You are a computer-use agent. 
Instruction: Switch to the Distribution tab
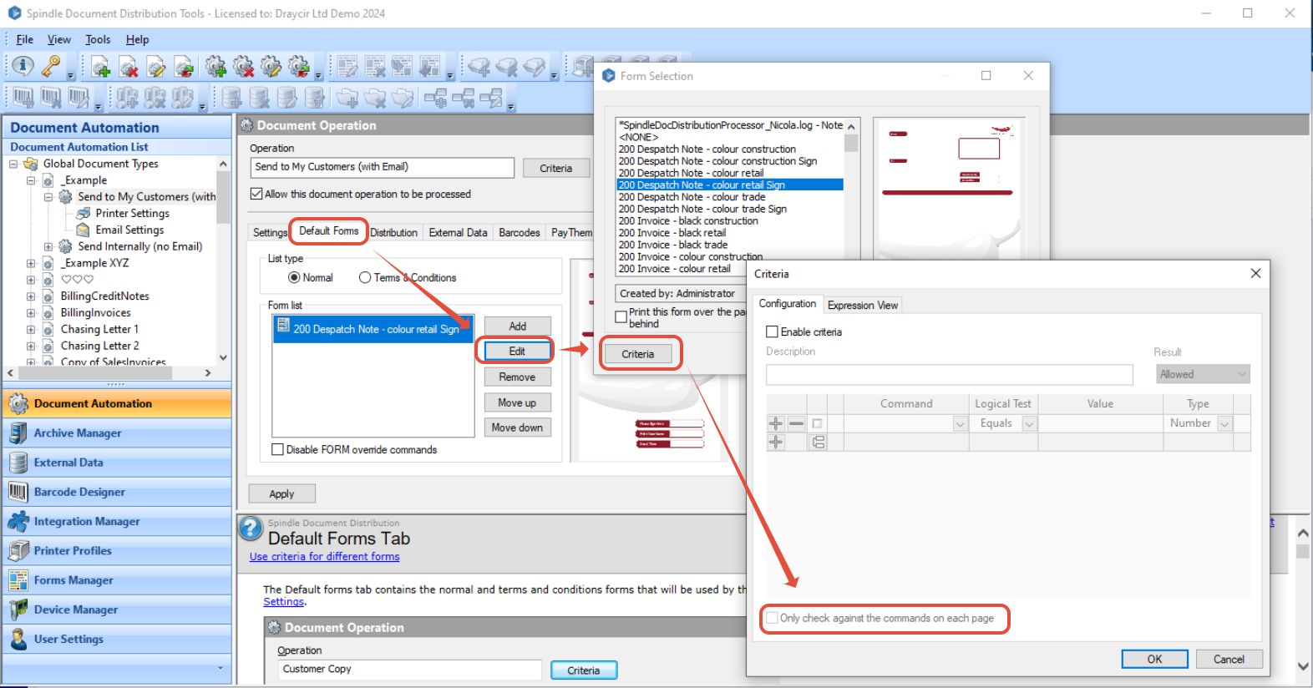[393, 233]
